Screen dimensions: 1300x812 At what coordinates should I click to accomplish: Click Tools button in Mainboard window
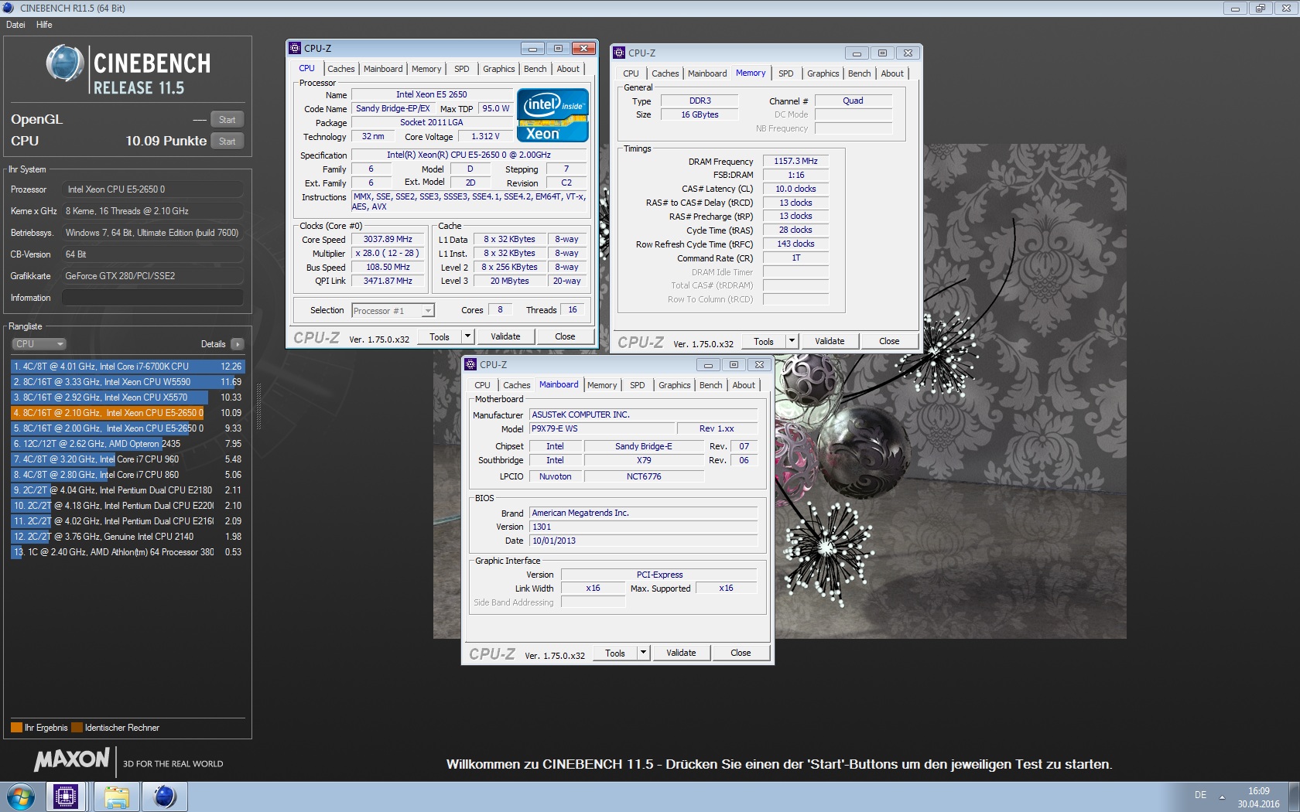tap(615, 653)
